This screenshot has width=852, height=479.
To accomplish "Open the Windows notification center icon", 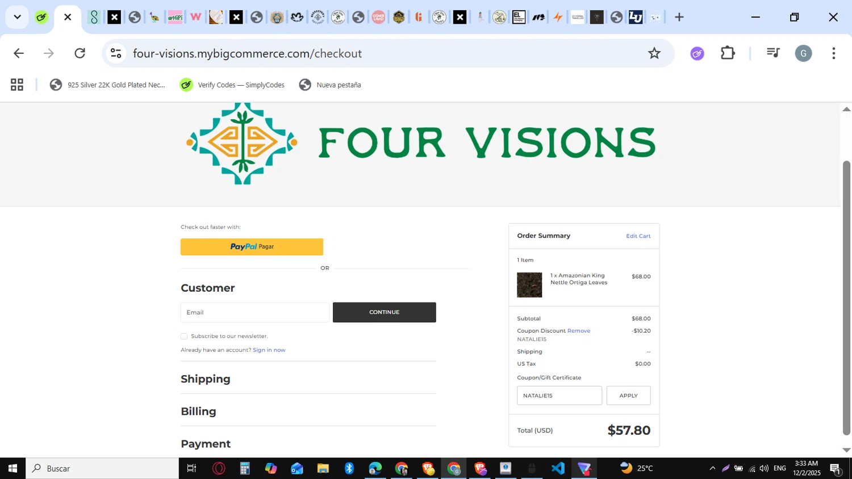I will click(836, 468).
